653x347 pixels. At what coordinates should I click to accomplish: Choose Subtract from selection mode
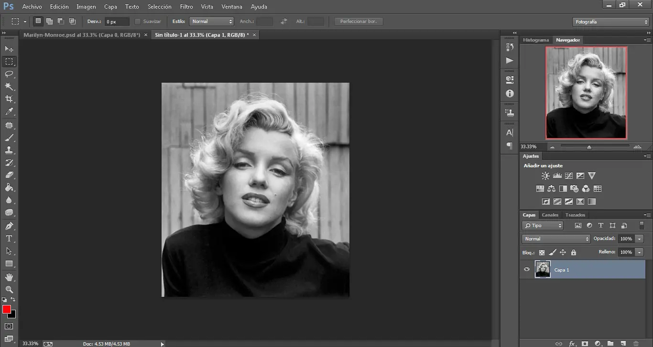click(61, 21)
